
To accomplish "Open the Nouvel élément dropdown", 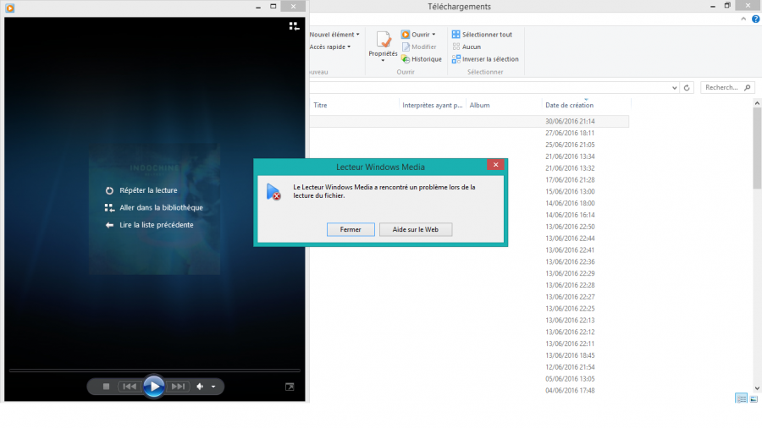I will click(334, 35).
